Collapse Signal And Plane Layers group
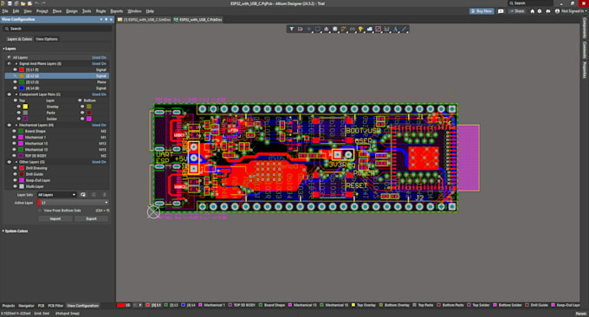This screenshot has width=589, height=317. [x=16, y=63]
